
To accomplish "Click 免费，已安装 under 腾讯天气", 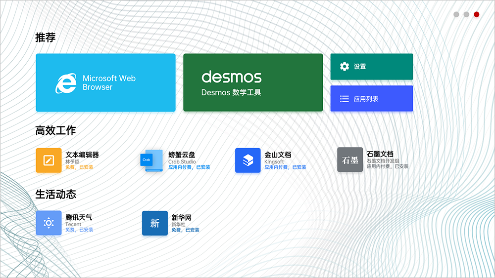I will [x=79, y=230].
